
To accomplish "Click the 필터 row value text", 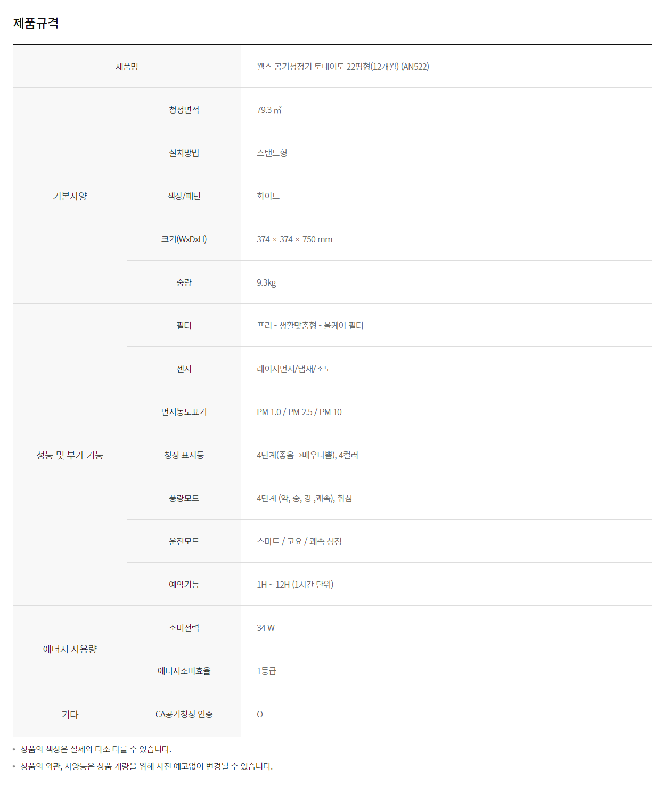I will coord(310,326).
